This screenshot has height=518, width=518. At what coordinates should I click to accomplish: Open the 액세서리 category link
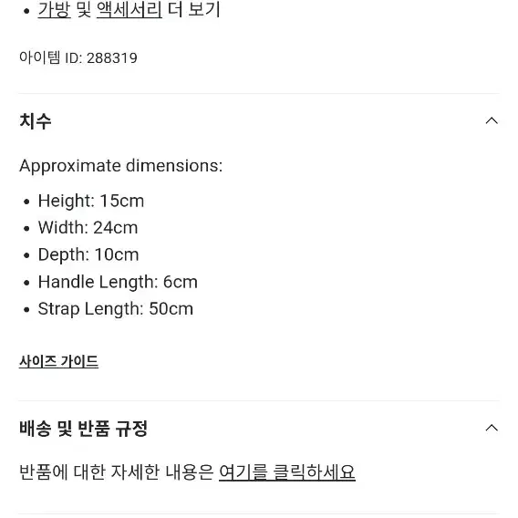click(129, 10)
